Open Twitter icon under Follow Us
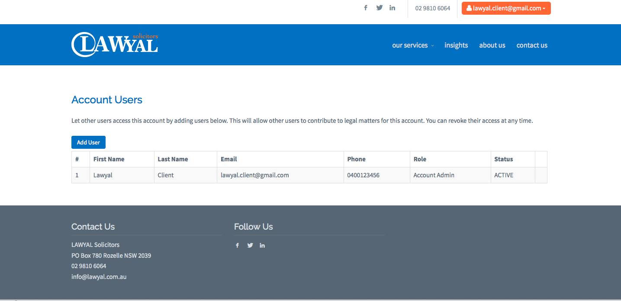 250,245
